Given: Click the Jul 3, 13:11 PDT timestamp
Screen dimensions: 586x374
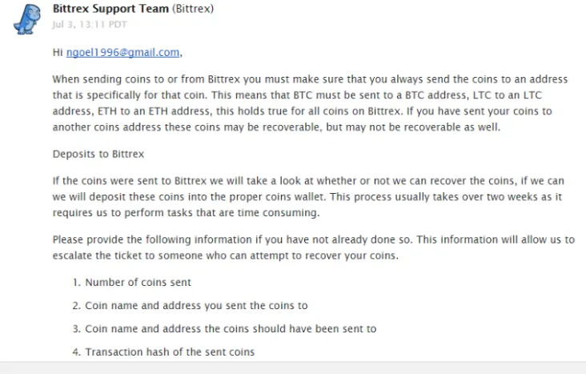Looking at the screenshot, I should coord(90,25).
